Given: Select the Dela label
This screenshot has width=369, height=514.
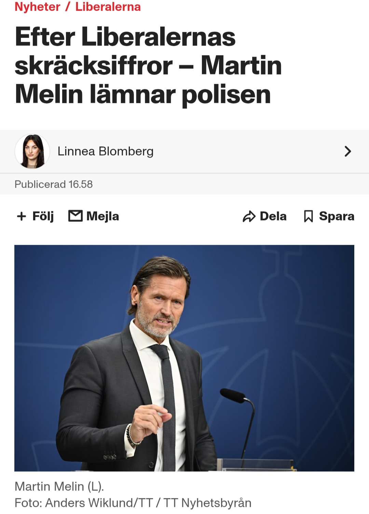Looking at the screenshot, I should 273,216.
